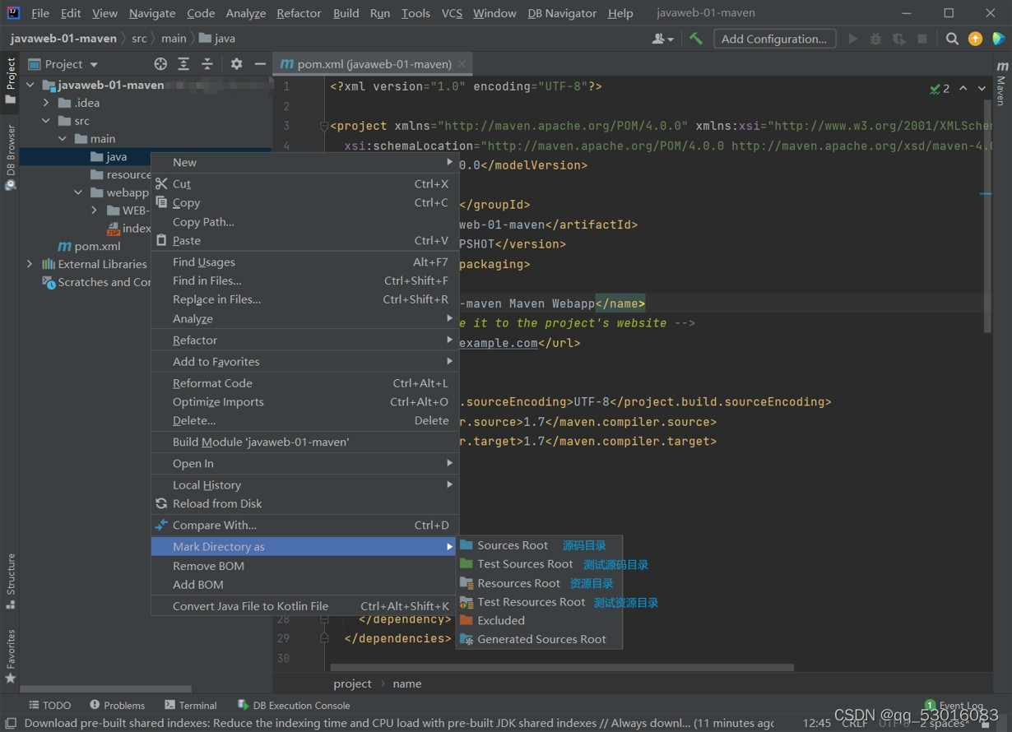
Task: Click the Build project hammer icon
Action: [696, 39]
